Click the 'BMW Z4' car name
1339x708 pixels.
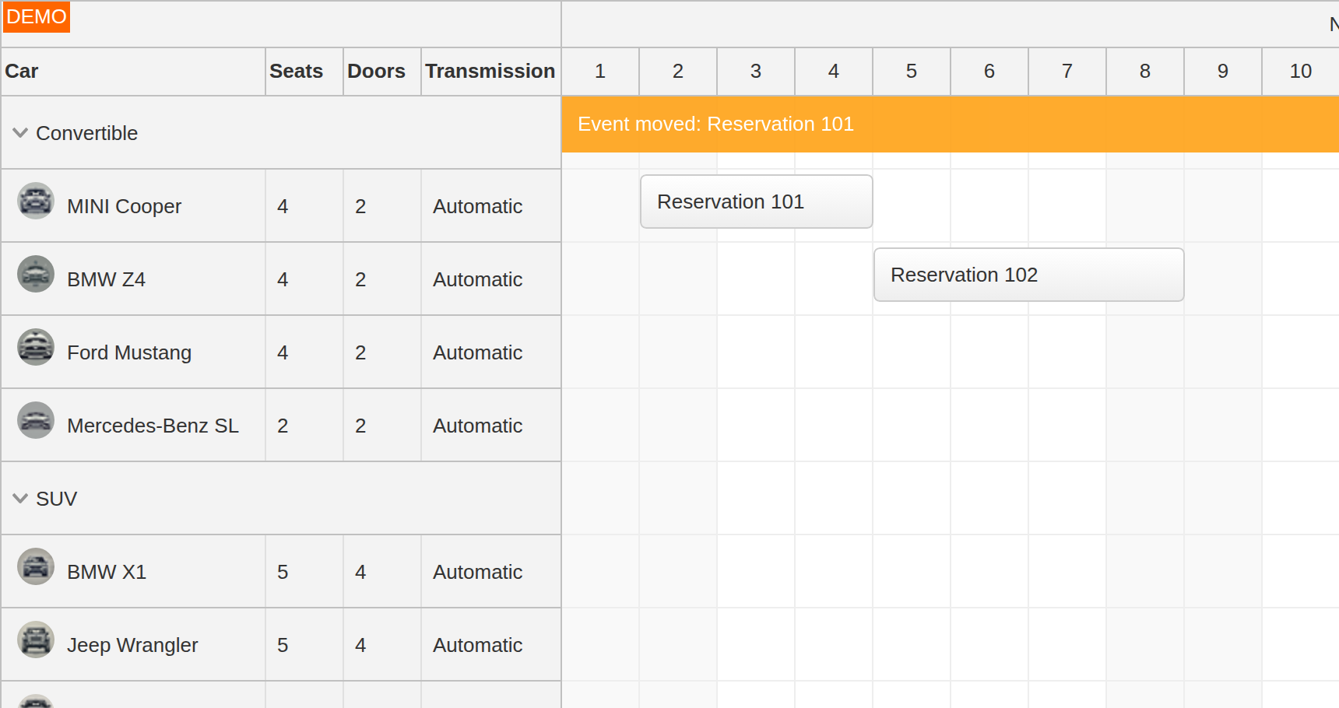tap(106, 279)
